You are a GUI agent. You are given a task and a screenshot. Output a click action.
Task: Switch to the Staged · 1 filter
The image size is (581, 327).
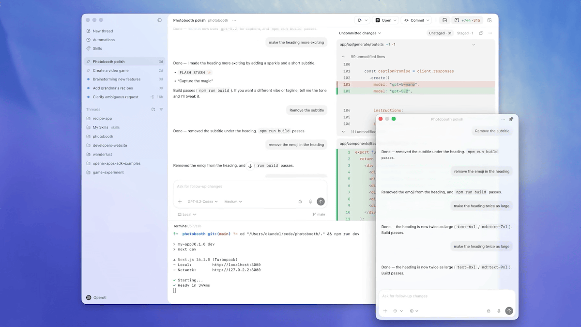point(465,33)
